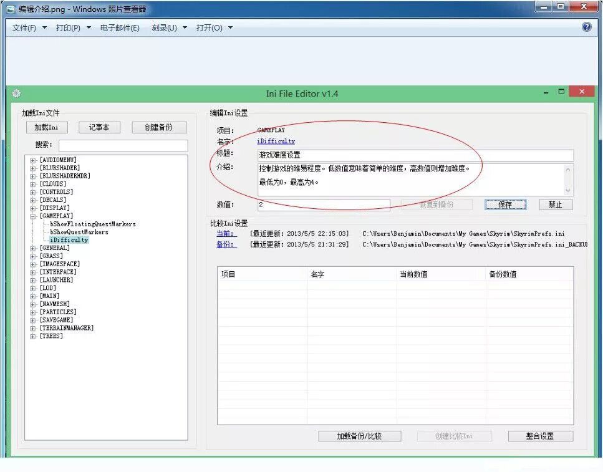The height and width of the screenshot is (472, 603).
Task: Expand the [SAVEGAME] tree node
Action: click(32, 320)
